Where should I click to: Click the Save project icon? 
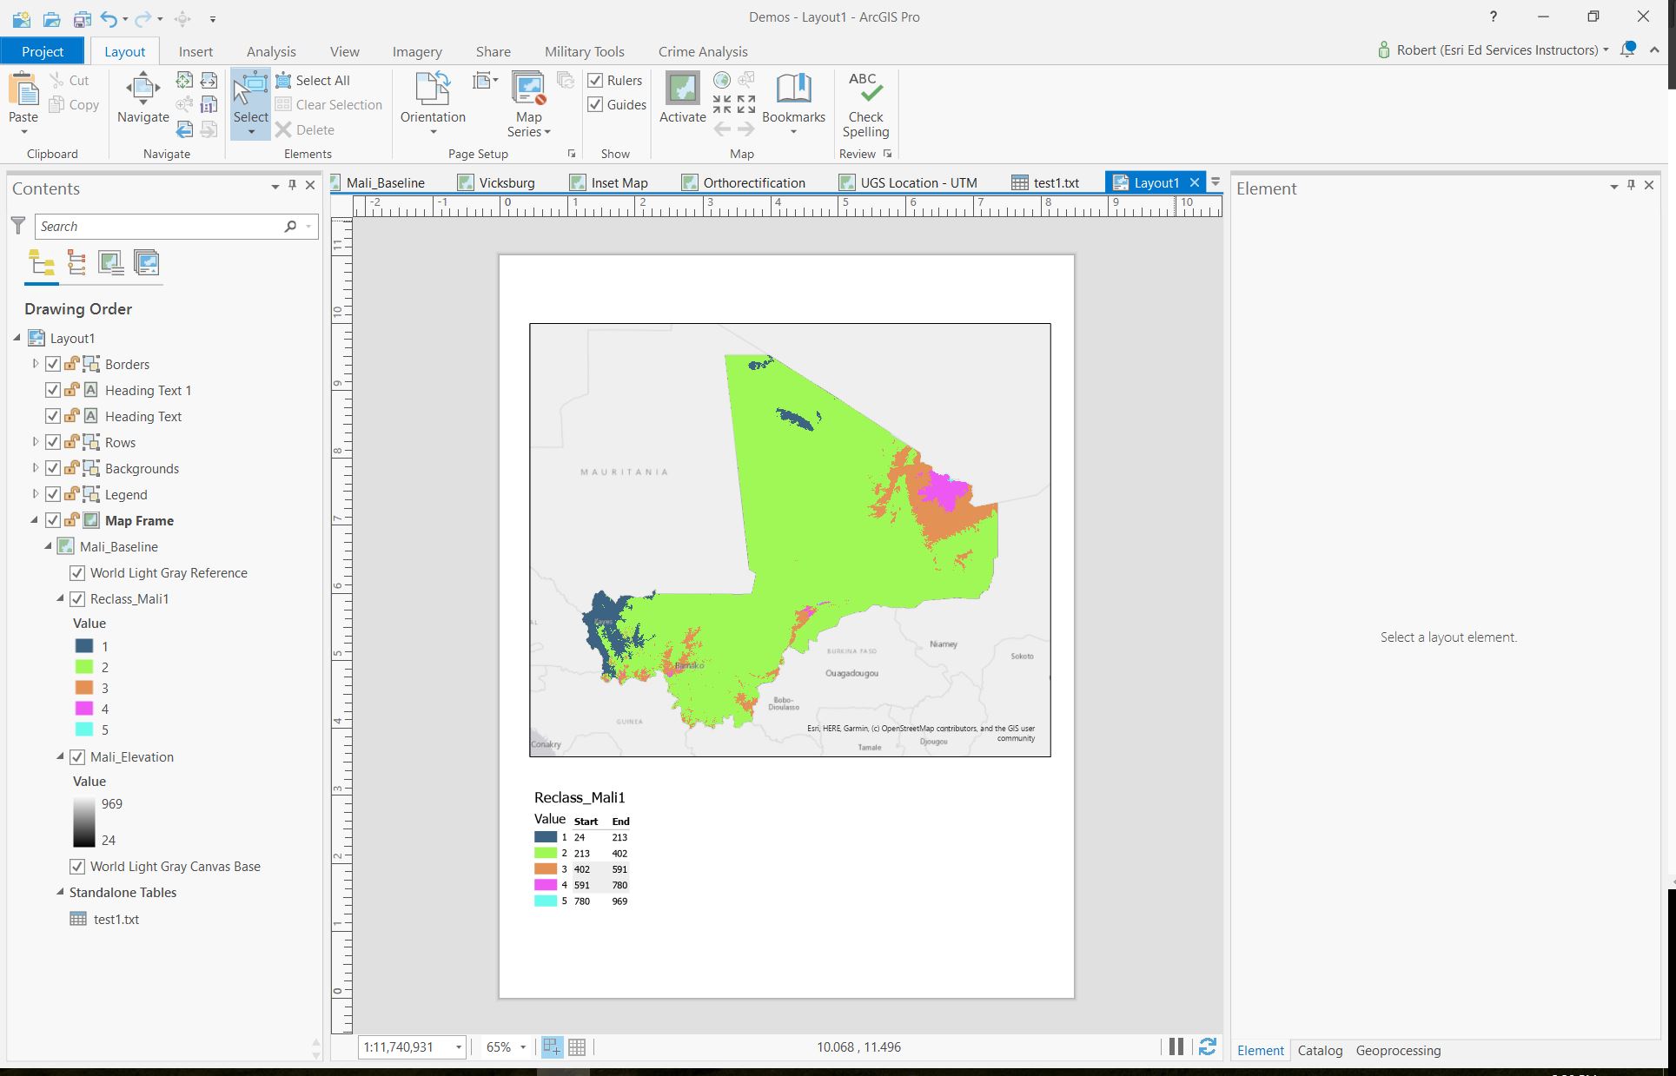click(82, 18)
